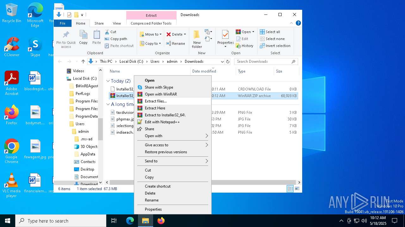The width and height of the screenshot is (405, 227).
Task: Click the ribbon Edit button
Action: tap(242, 39)
